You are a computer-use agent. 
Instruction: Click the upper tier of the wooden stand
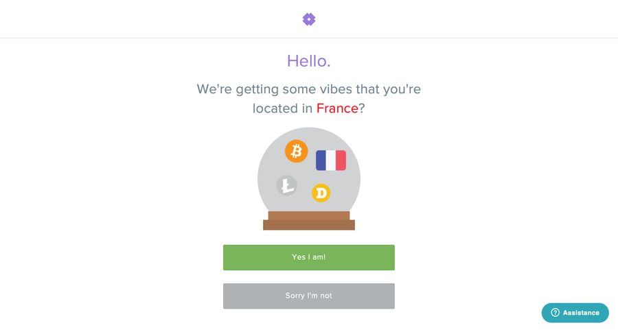pyautogui.click(x=309, y=215)
